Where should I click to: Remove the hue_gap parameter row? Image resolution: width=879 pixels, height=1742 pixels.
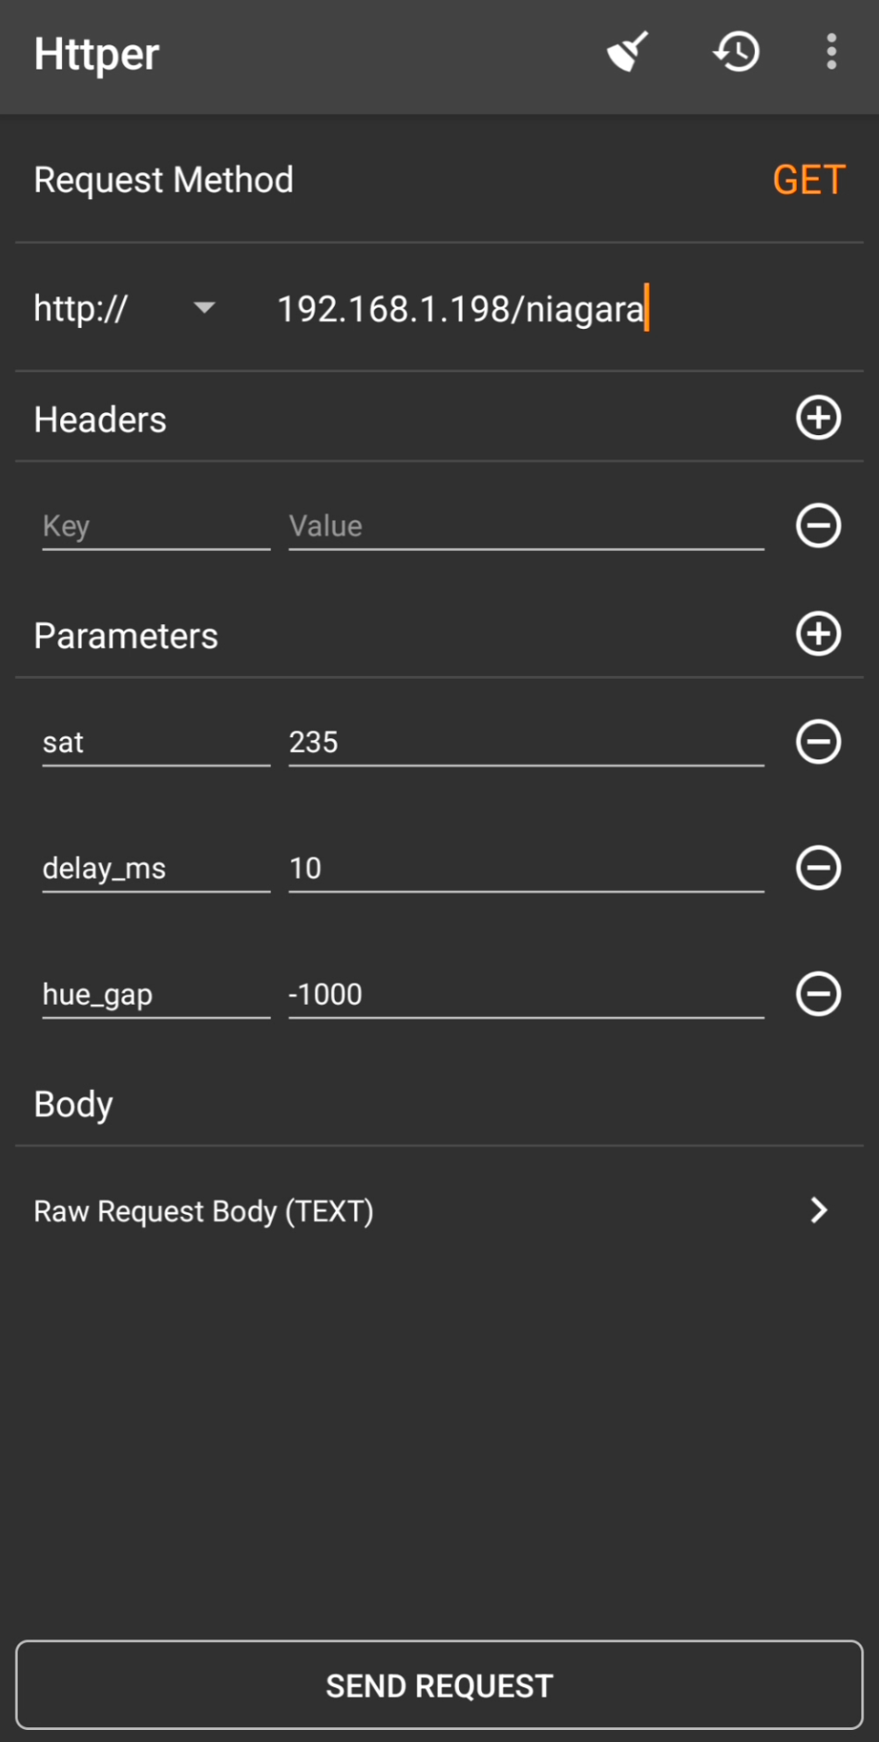[x=818, y=994]
